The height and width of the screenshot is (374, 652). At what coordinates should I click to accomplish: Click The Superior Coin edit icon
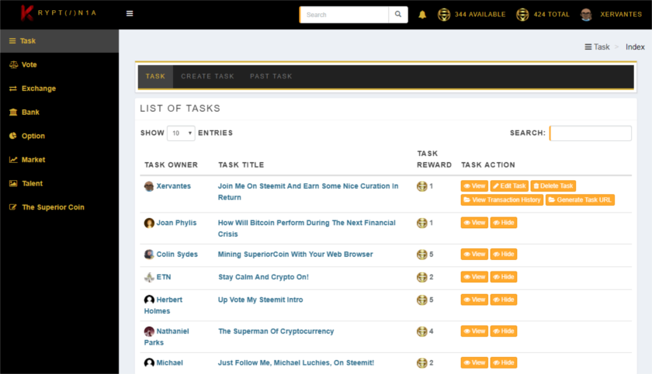pyautogui.click(x=13, y=207)
